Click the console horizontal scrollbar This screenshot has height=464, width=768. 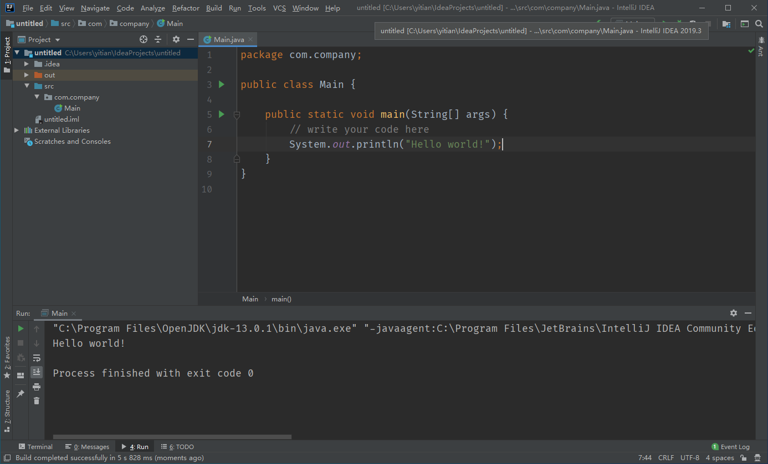pos(172,436)
